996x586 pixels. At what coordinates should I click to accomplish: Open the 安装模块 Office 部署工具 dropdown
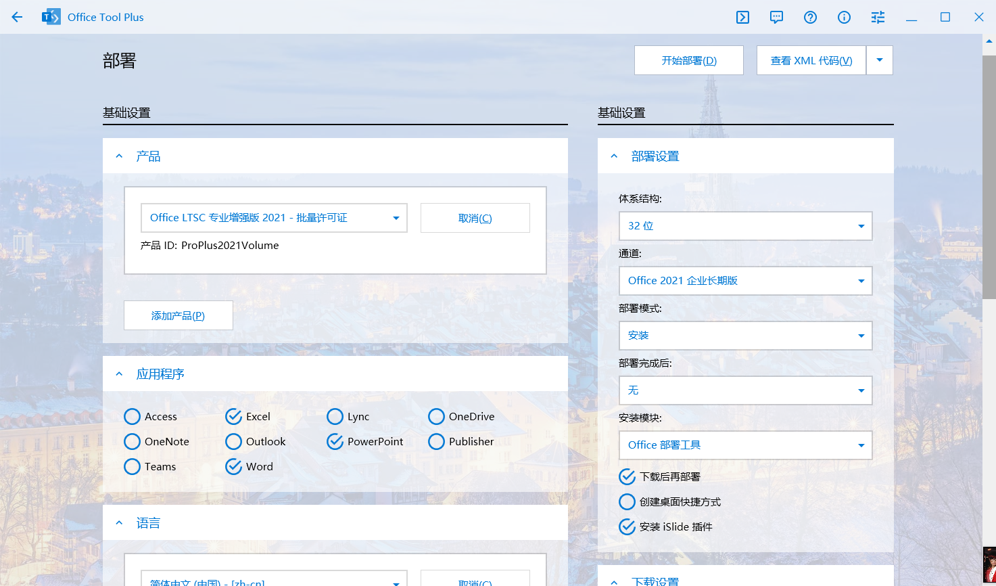tap(745, 445)
